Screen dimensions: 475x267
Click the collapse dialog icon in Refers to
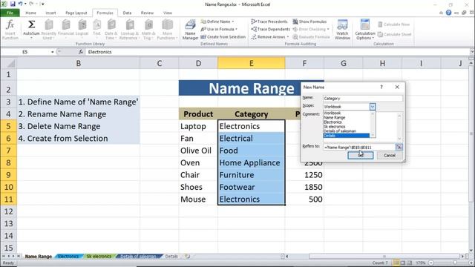399,147
